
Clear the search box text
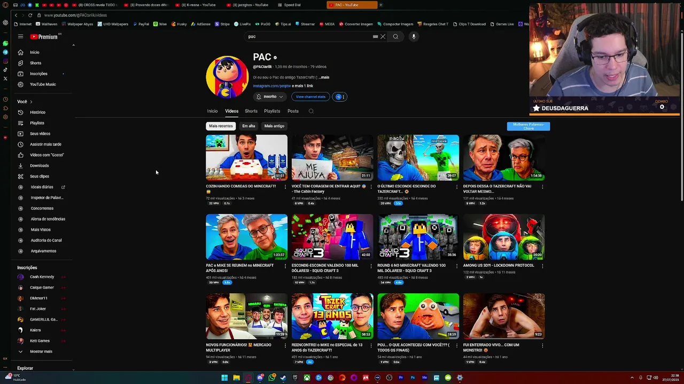point(383,37)
